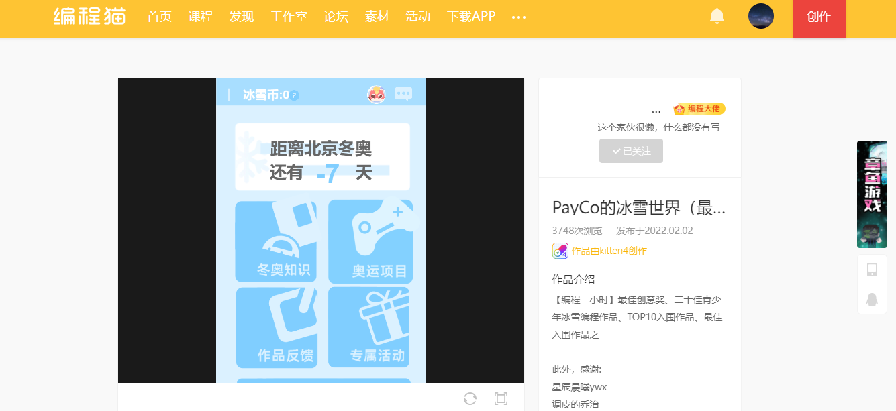Click the 冰雪币:0 balance text
This screenshot has width=896, height=411.
(x=266, y=95)
